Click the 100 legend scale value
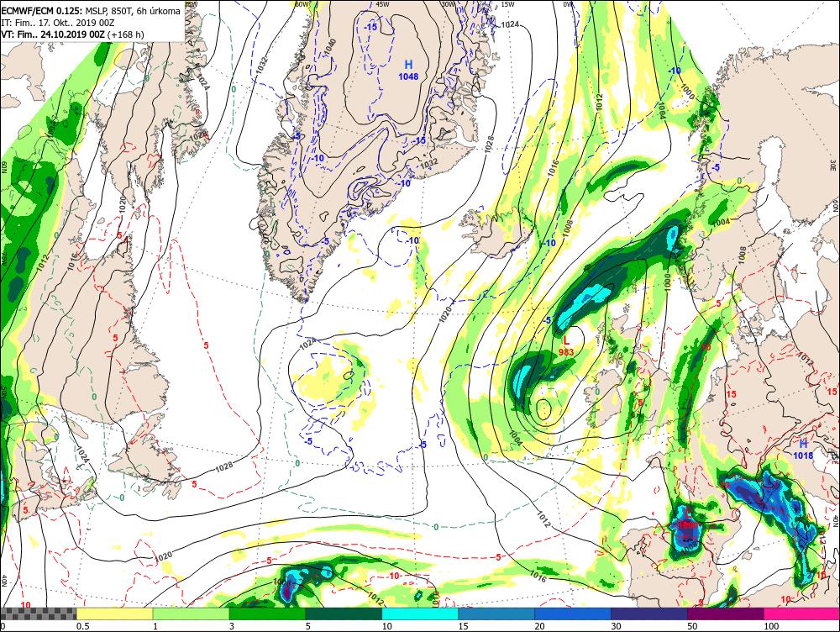This screenshot has width=840, height=632. pyautogui.click(x=771, y=626)
